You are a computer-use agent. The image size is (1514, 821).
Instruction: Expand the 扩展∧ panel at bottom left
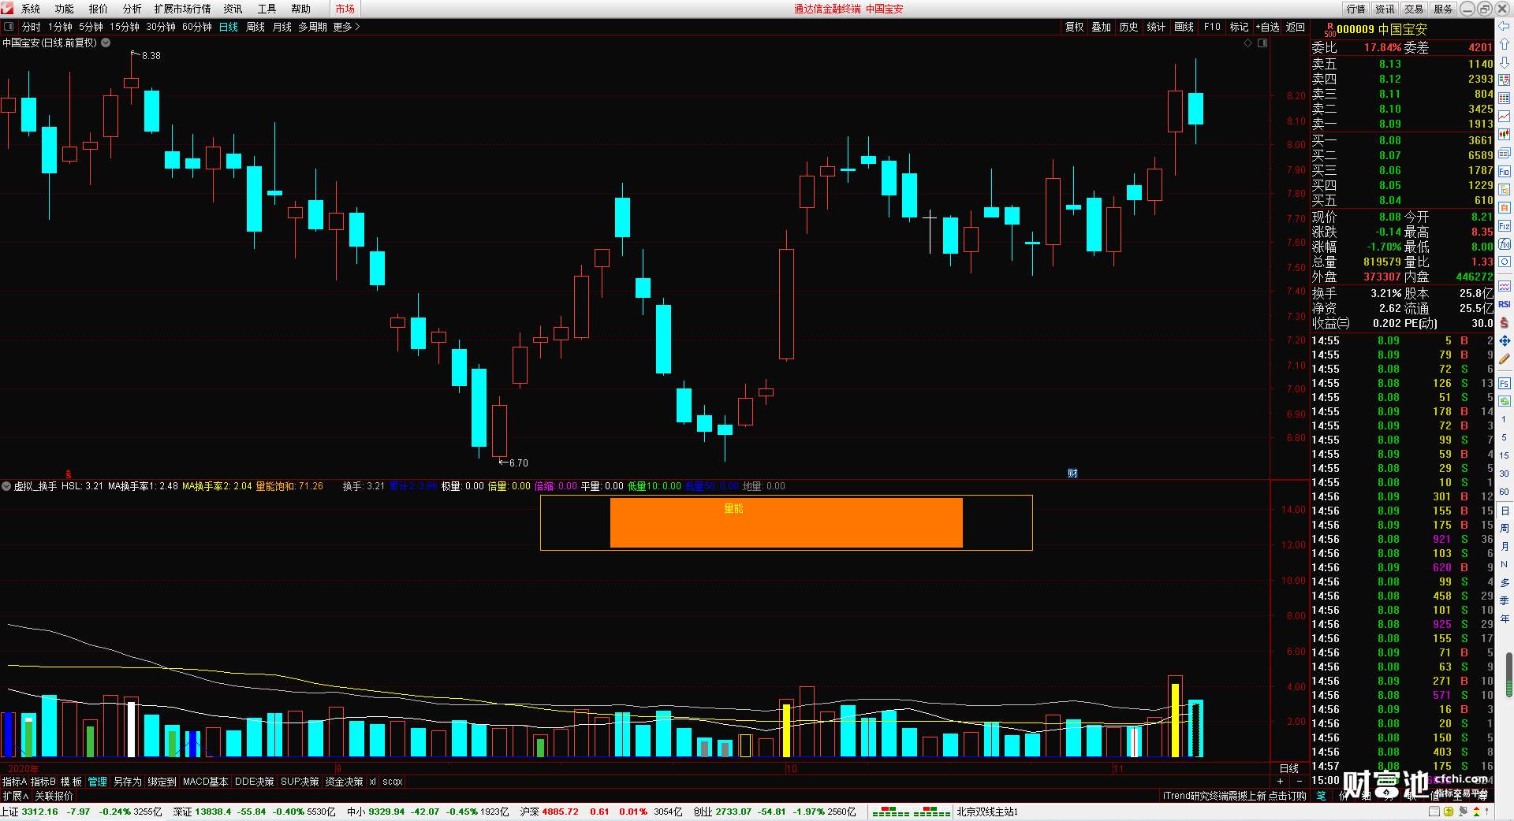[16, 796]
